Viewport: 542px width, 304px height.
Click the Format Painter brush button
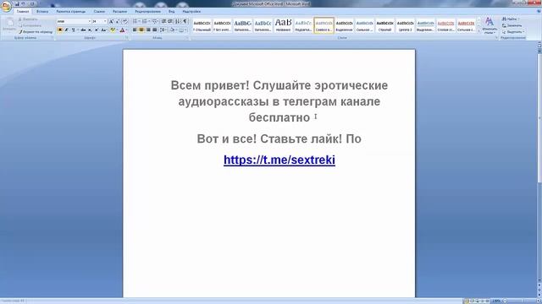coord(36,32)
